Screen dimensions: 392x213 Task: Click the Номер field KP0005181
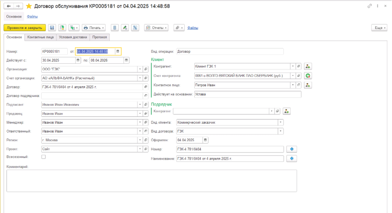click(54, 52)
